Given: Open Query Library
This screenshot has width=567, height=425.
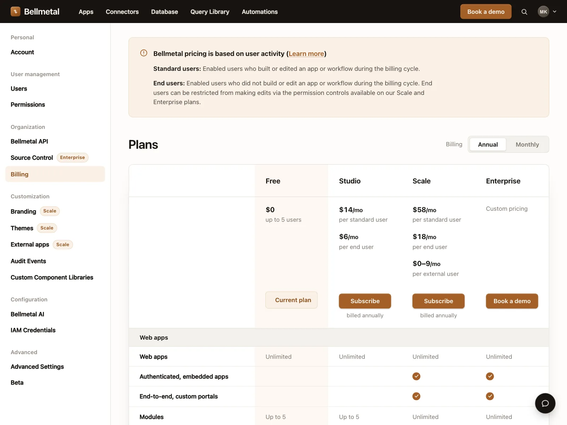Looking at the screenshot, I should (x=210, y=12).
